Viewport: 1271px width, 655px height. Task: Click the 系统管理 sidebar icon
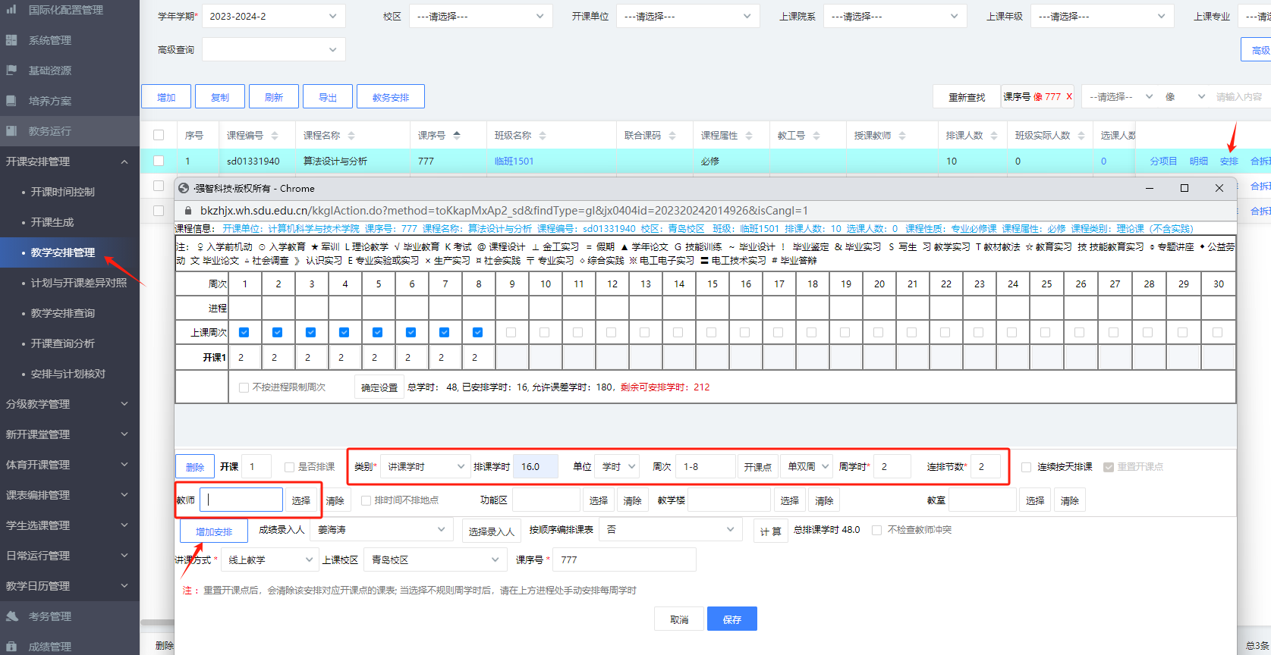(11, 40)
